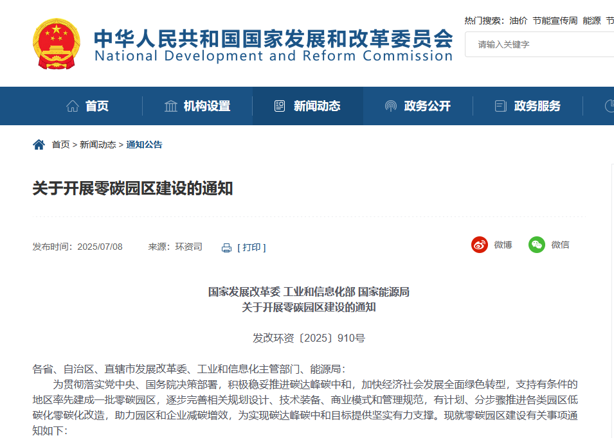Image resolution: width=614 pixels, height=438 pixels.
Task: Click the building icon next to 机构设置
Action: click(170, 105)
